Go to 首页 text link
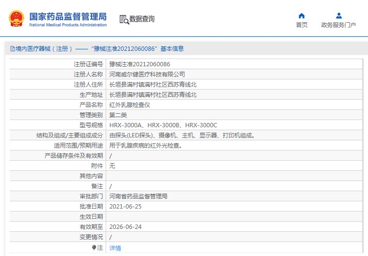This screenshot has height=256, width=368. (302, 25)
